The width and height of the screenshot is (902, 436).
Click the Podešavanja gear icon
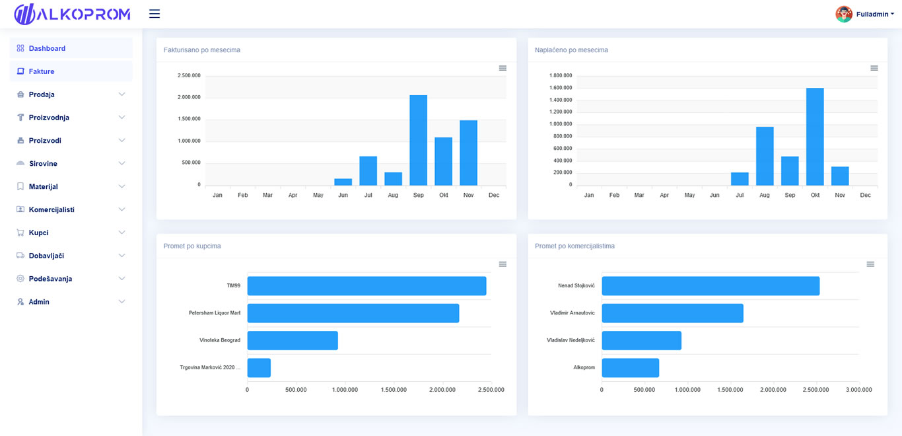(20, 279)
